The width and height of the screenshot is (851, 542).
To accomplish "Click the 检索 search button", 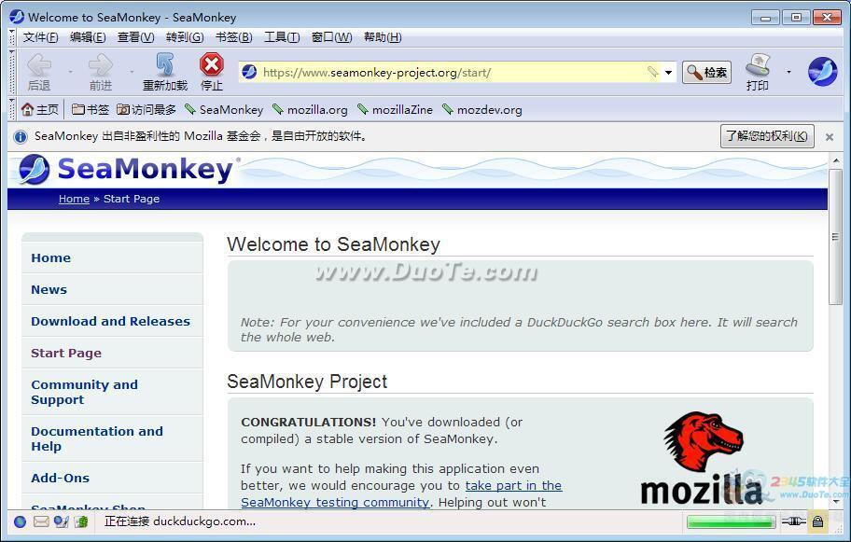I will tap(706, 72).
